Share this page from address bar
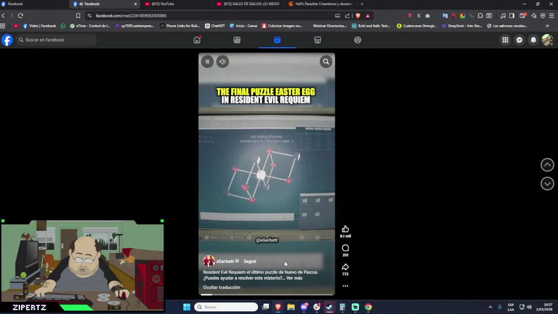Image resolution: width=558 pixels, height=314 pixels. (x=347, y=16)
